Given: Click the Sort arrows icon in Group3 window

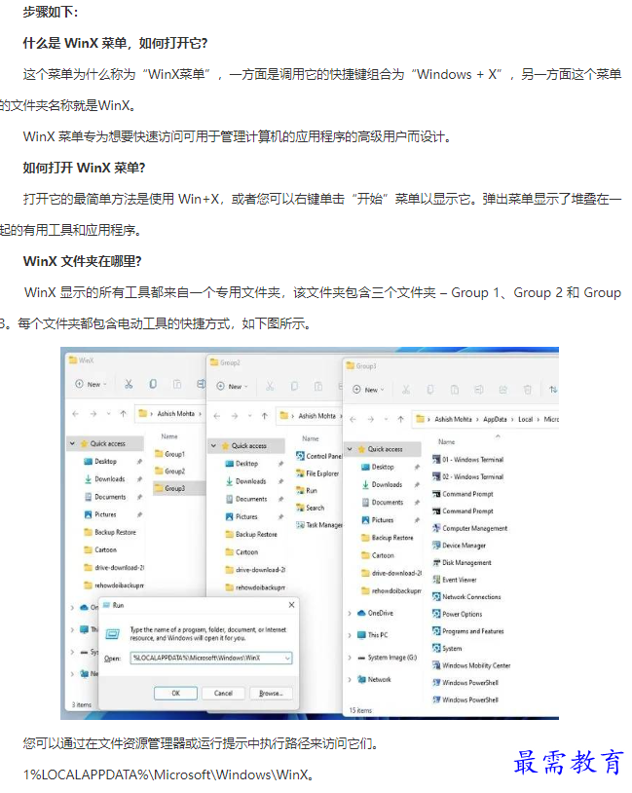Looking at the screenshot, I should pyautogui.click(x=553, y=390).
